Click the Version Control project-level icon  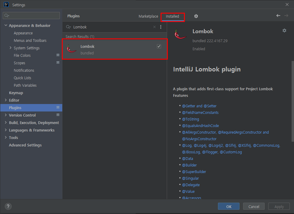coord(58,115)
